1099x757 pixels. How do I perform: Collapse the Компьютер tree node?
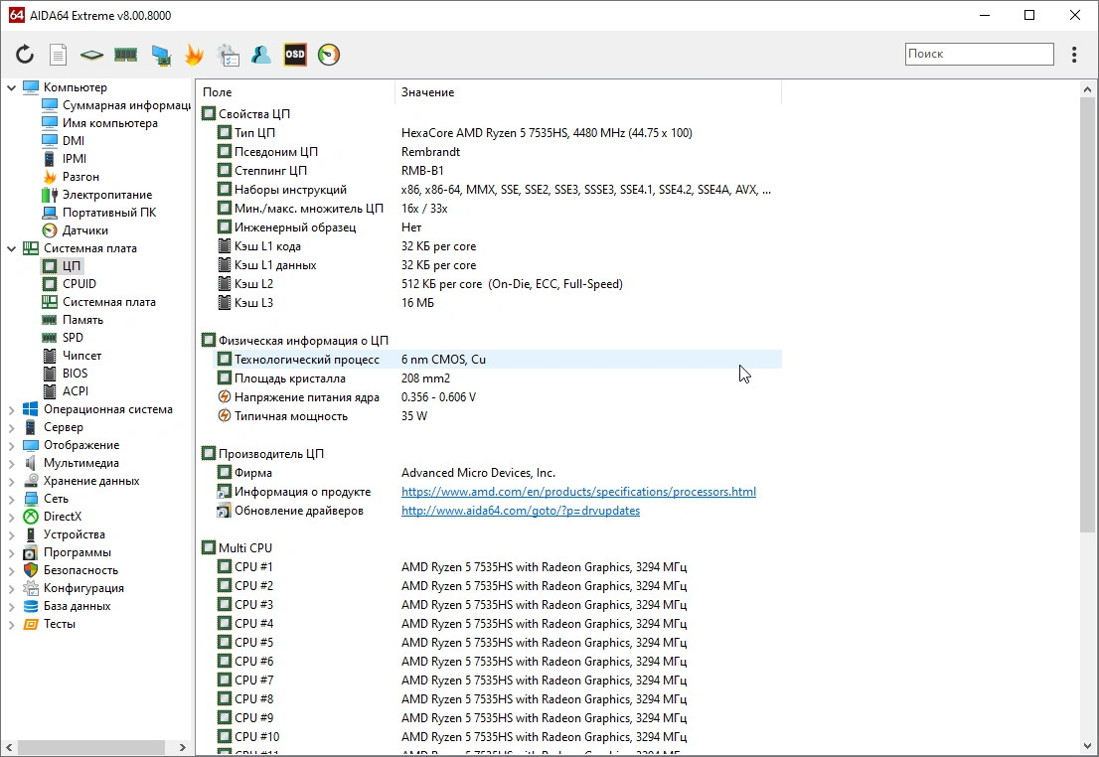(x=11, y=87)
